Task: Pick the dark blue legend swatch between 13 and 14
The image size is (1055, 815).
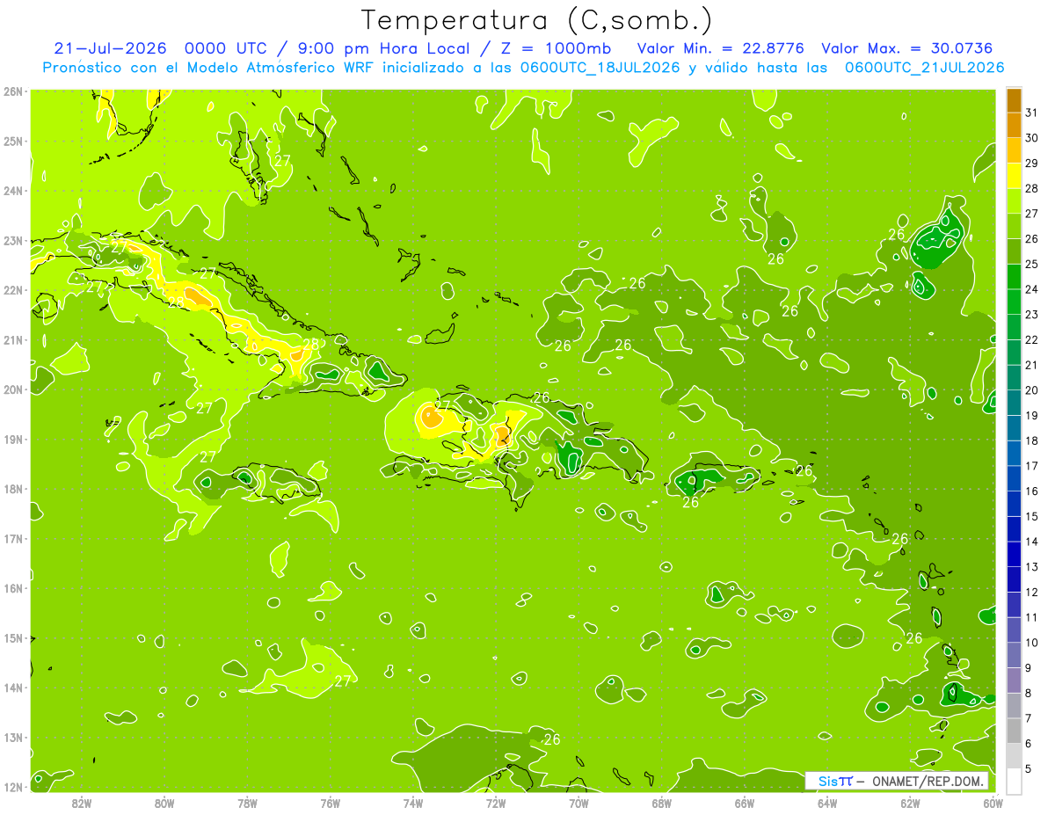Action: pyautogui.click(x=1015, y=555)
